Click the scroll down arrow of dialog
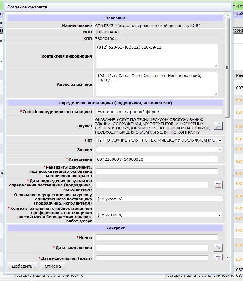 point(228,258)
